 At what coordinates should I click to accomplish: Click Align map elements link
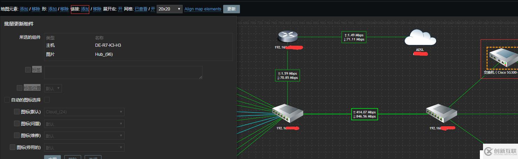pos(203,9)
